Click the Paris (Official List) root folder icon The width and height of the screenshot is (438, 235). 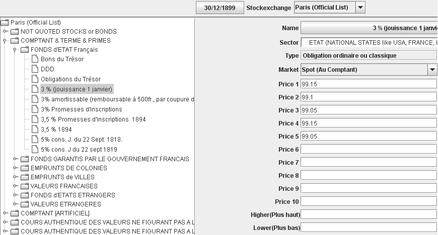tap(5, 22)
